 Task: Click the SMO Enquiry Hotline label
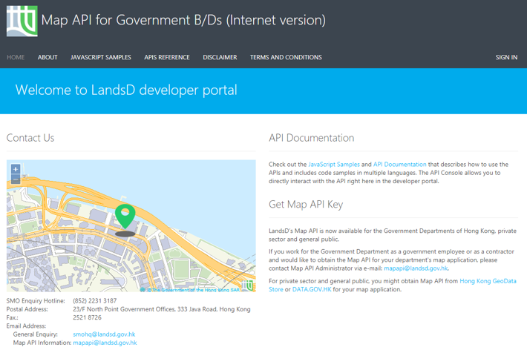point(36,300)
